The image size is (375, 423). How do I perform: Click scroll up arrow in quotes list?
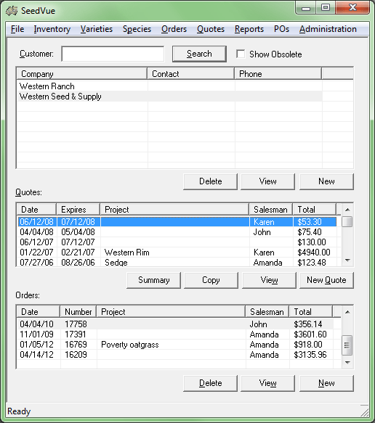(x=347, y=210)
